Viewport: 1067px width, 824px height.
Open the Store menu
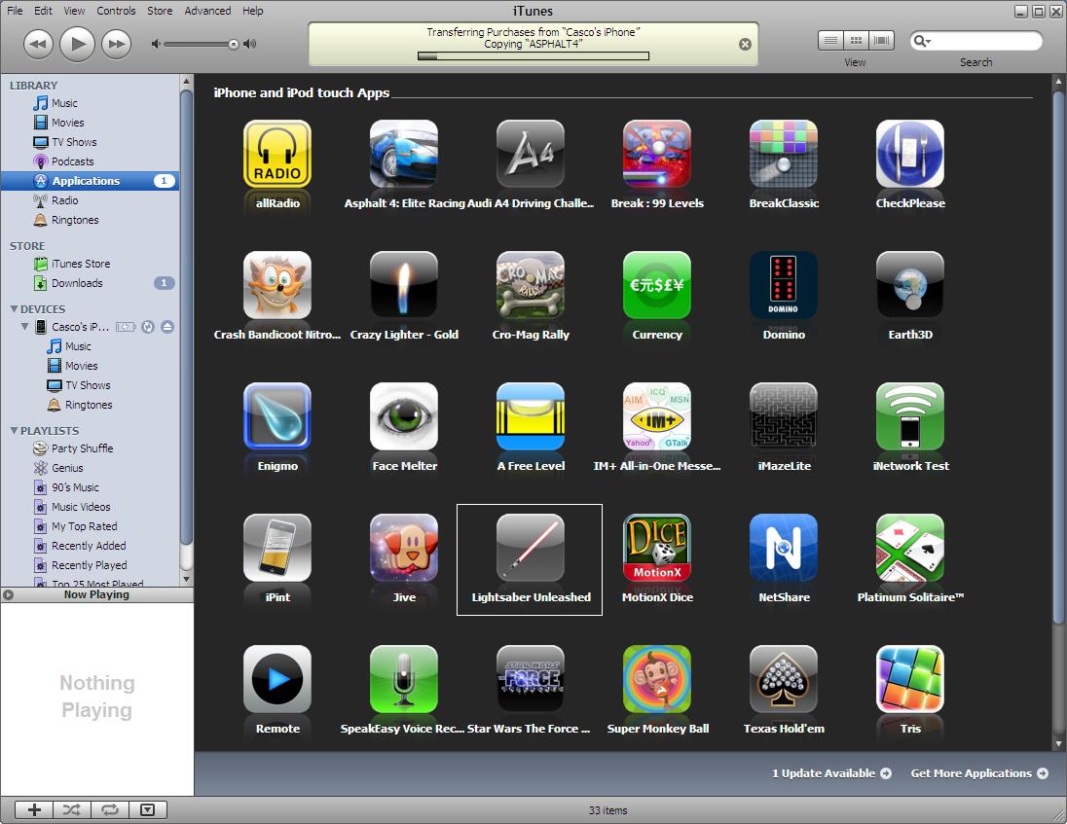coord(160,11)
